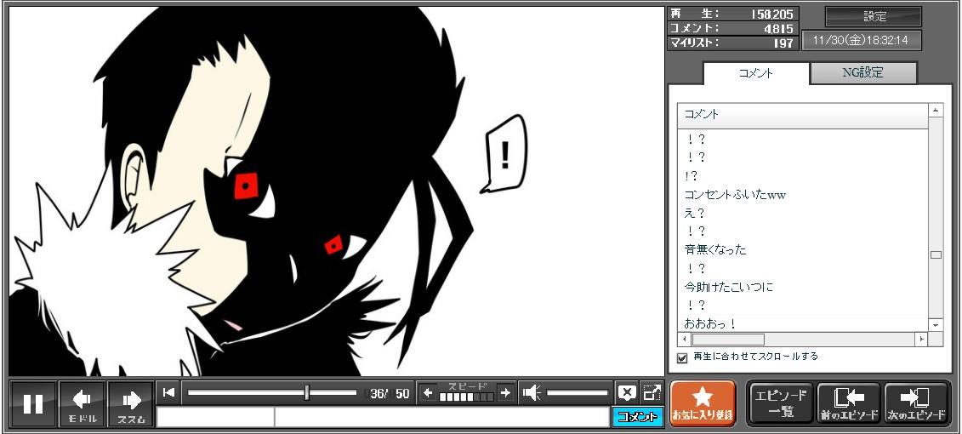962x434 pixels.
Task: Jump to the start with skip-to-beginning icon
Action: pyautogui.click(x=169, y=392)
